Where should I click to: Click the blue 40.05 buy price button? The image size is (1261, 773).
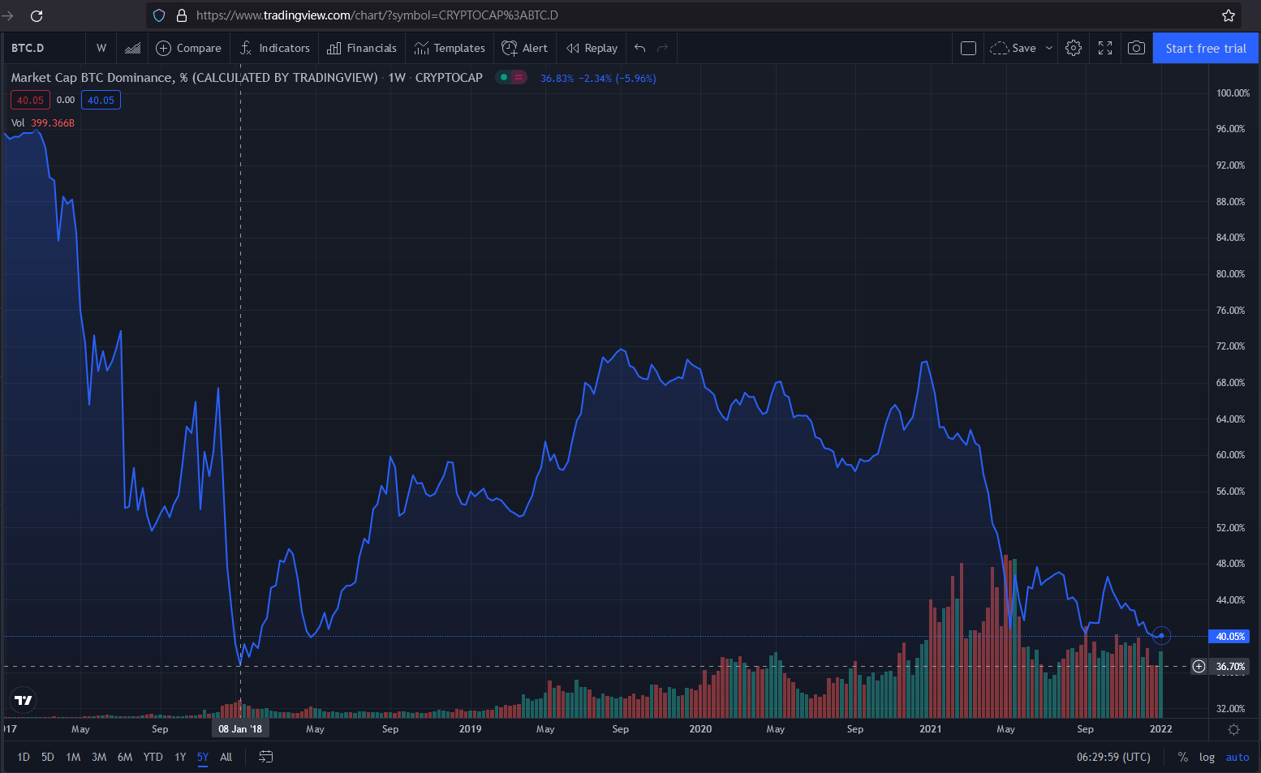coord(101,100)
